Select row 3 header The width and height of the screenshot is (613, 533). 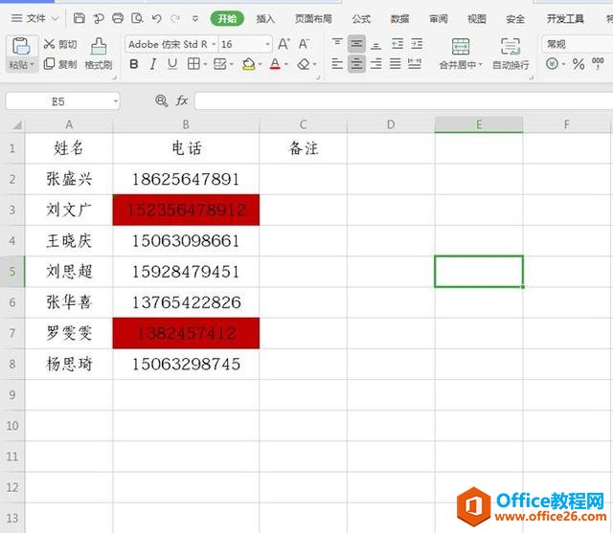click(12, 210)
